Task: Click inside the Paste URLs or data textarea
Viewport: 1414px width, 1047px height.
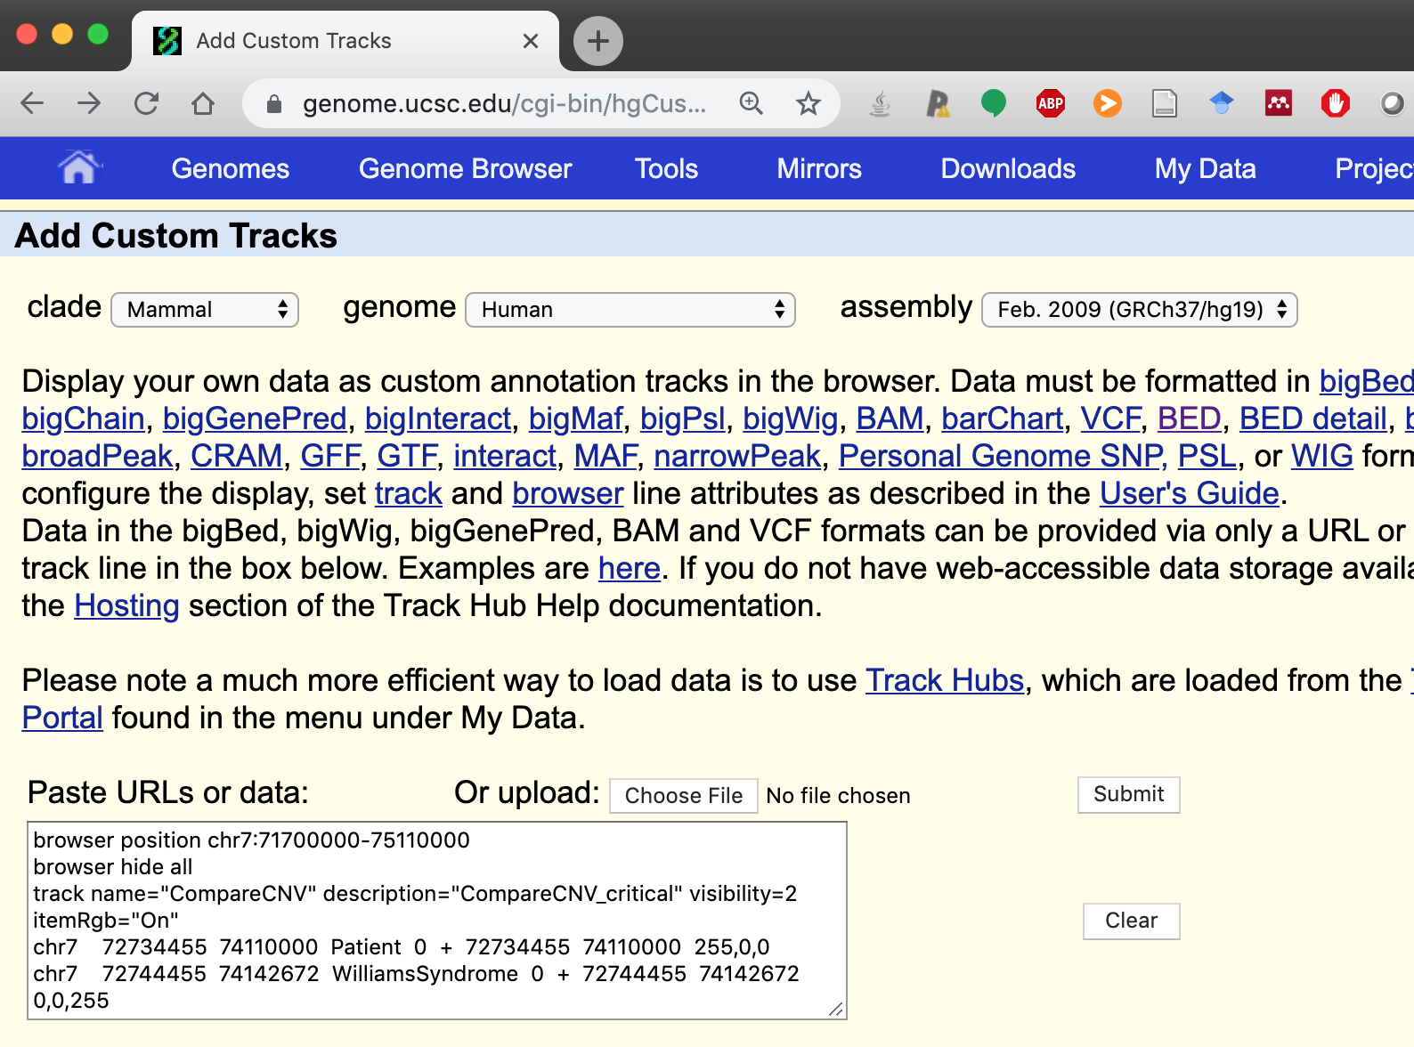Action: point(437,921)
